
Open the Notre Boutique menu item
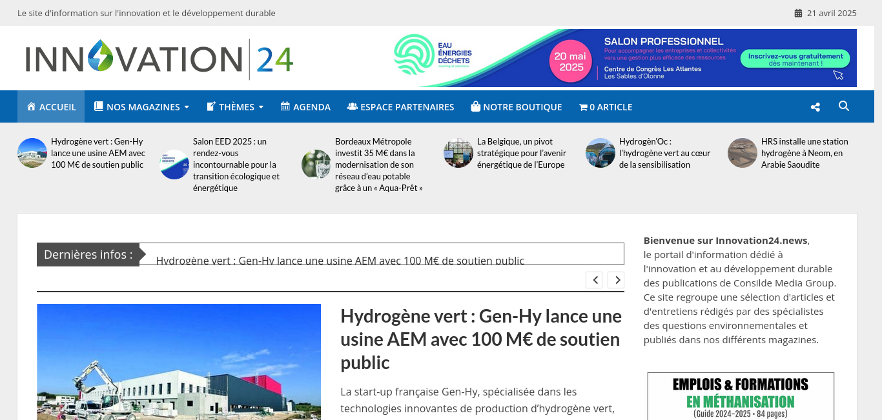coord(517,106)
